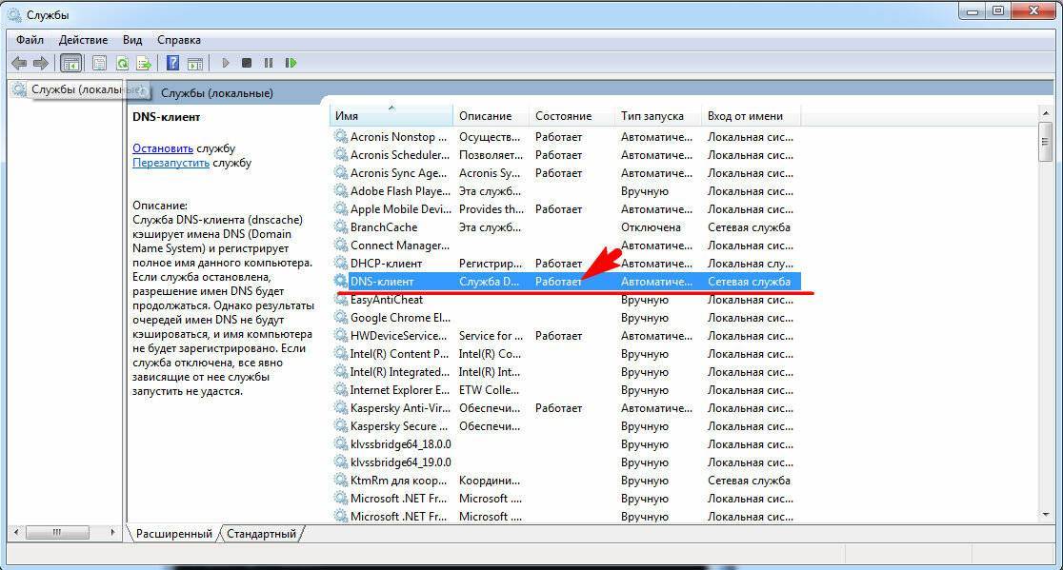Click the Перезапустить службу link

tap(170, 163)
